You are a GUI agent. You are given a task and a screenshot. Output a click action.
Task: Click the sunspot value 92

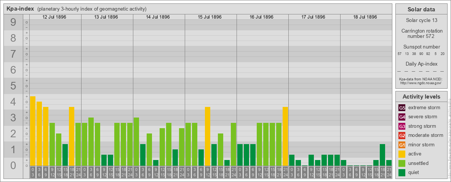(428, 54)
